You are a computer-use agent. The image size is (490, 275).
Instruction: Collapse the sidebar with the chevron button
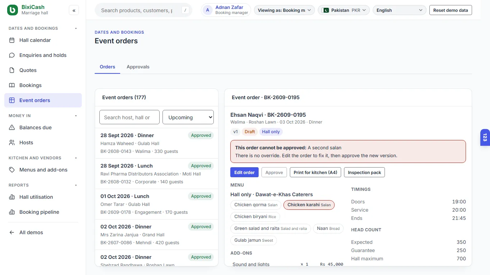74,10
